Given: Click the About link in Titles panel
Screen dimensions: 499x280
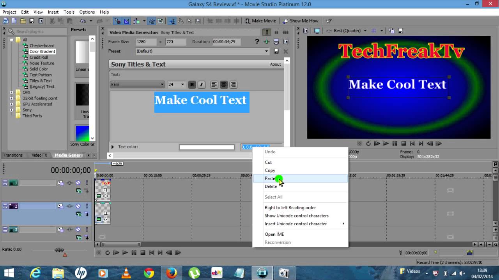Looking at the screenshot, I should (x=275, y=64).
